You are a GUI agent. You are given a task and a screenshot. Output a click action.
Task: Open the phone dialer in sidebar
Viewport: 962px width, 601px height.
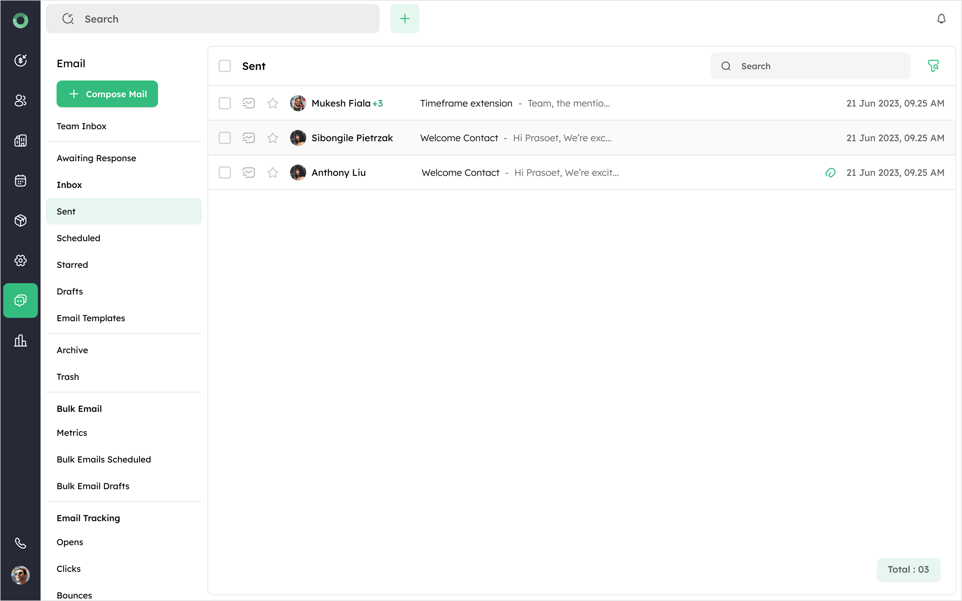tap(20, 543)
